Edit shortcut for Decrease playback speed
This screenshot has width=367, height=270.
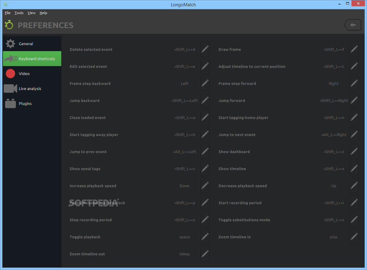pyautogui.click(x=354, y=186)
